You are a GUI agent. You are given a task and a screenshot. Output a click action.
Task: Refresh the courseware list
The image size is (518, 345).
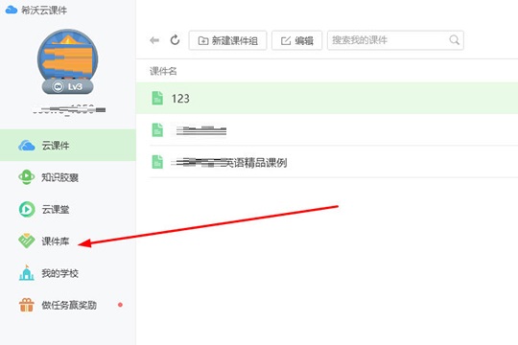coord(175,40)
